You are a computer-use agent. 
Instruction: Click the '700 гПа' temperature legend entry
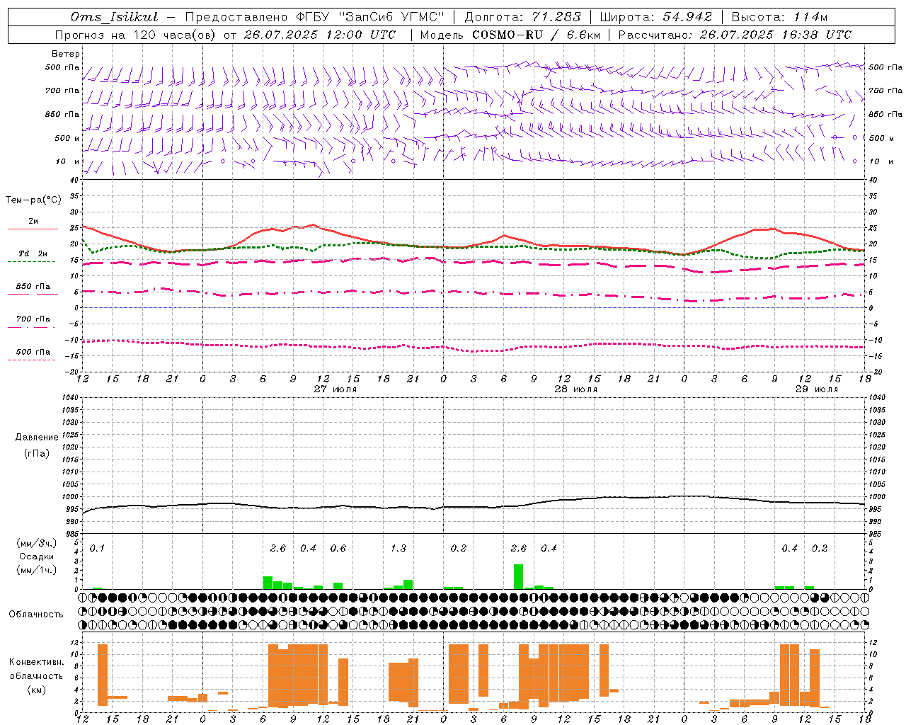click(x=33, y=319)
